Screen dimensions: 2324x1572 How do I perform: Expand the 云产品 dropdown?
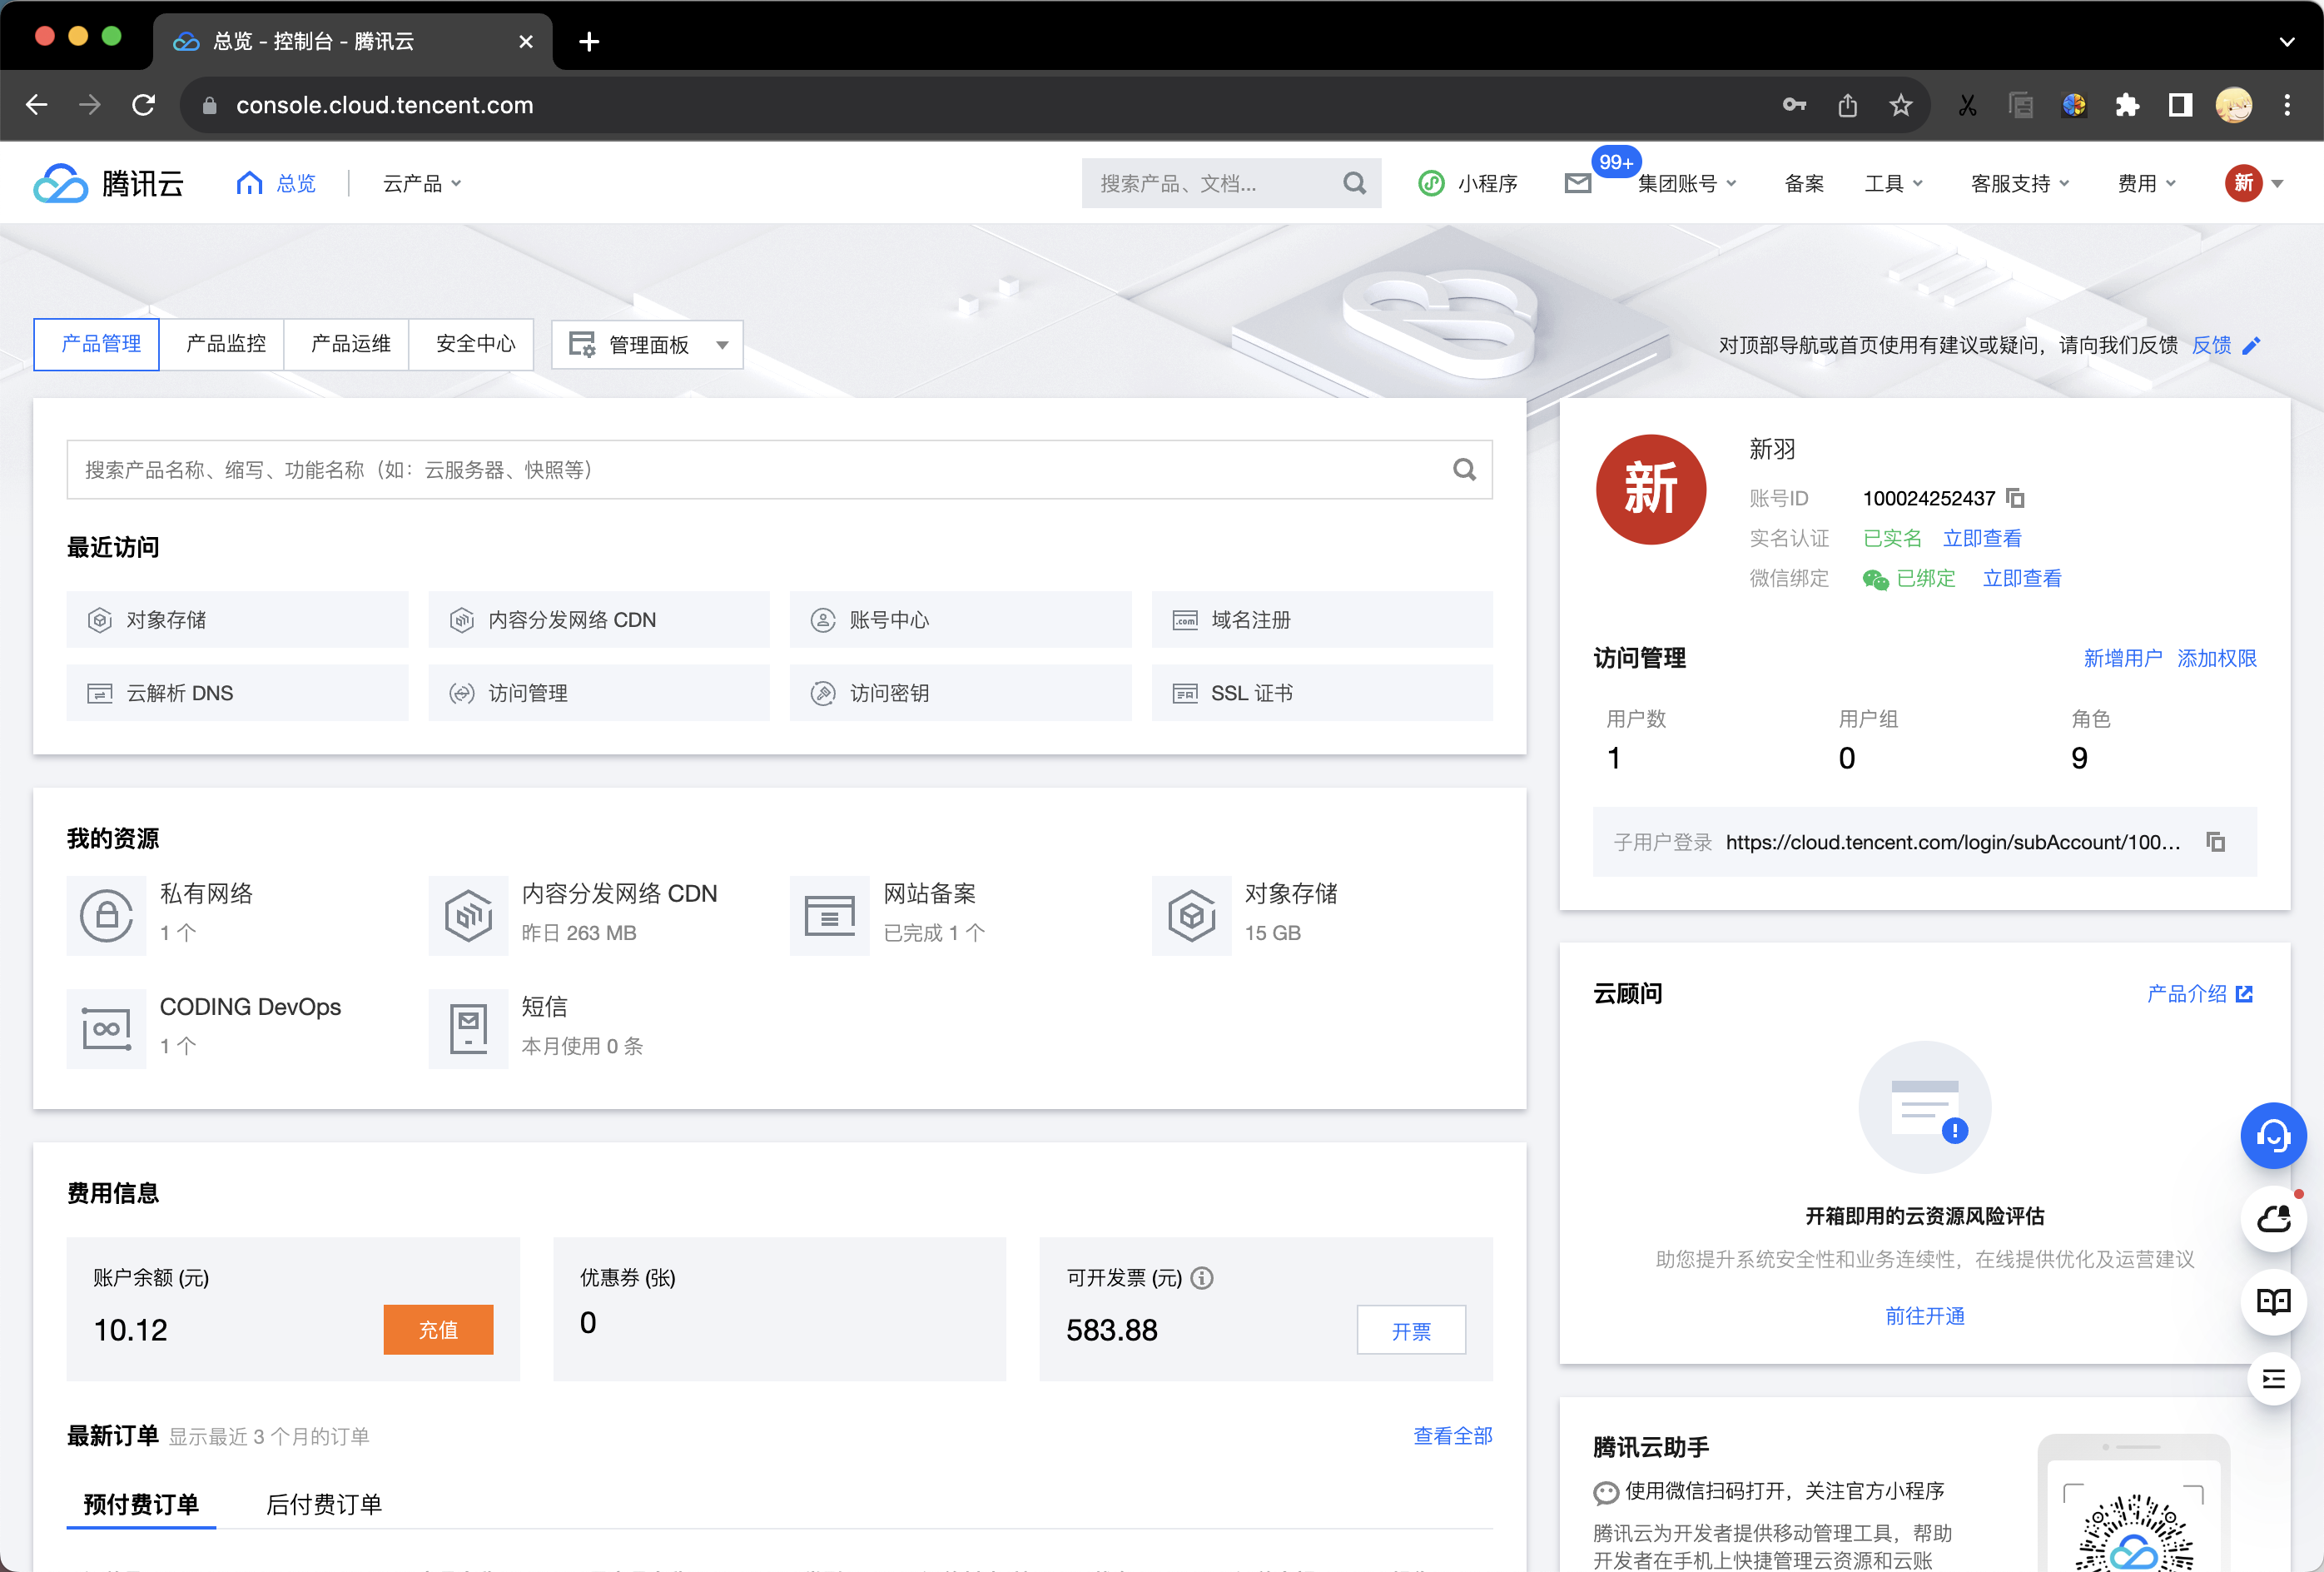pyautogui.click(x=421, y=183)
